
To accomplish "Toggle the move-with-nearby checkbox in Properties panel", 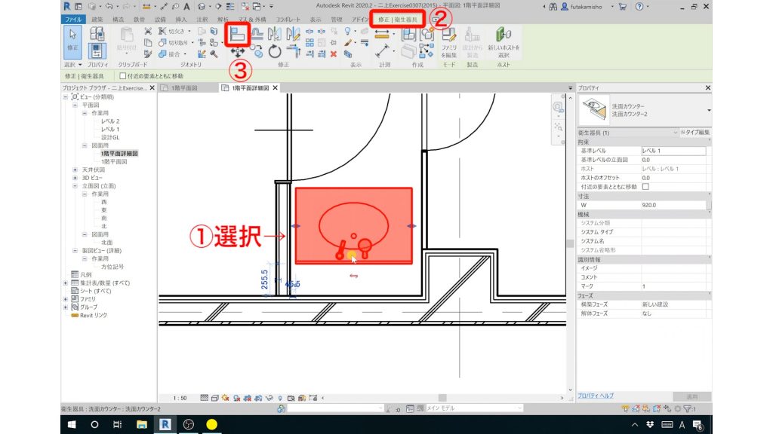I will (x=645, y=186).
